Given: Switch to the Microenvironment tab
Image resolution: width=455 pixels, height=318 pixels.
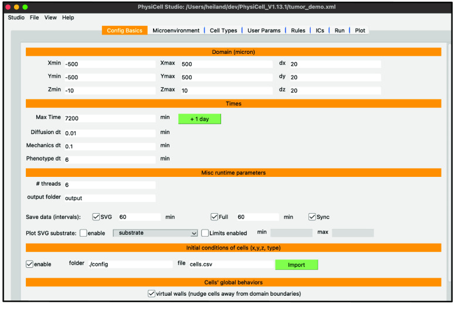Looking at the screenshot, I should (176, 30).
